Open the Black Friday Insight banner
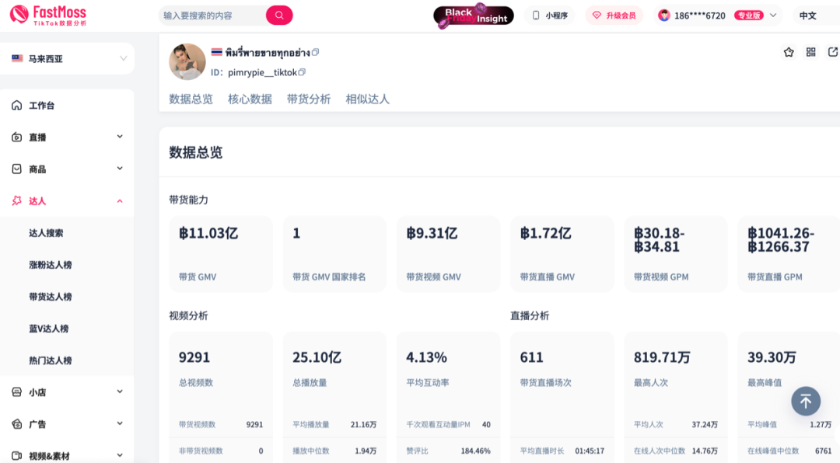The height and width of the screenshot is (463, 840). (x=473, y=16)
